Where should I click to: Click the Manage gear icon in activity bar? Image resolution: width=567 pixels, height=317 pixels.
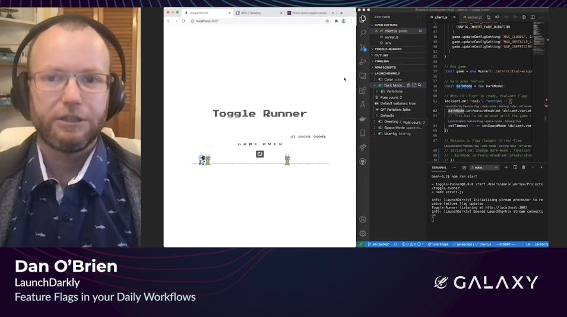[363, 233]
